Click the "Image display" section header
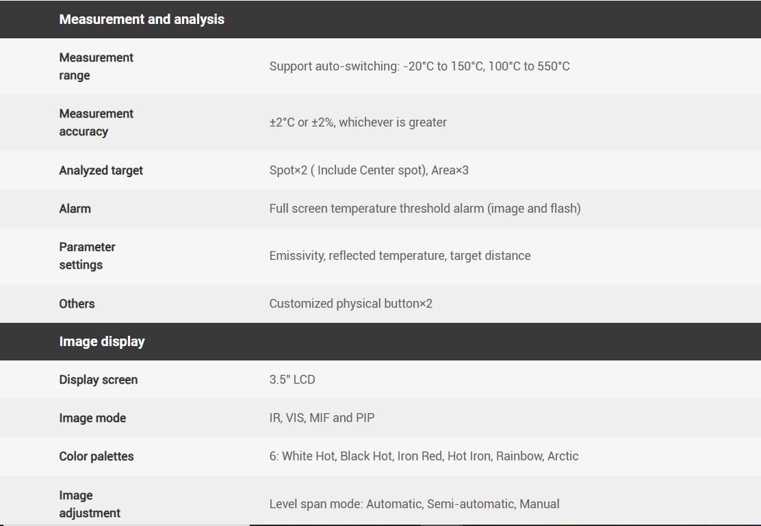This screenshot has height=526, width=761. [102, 341]
